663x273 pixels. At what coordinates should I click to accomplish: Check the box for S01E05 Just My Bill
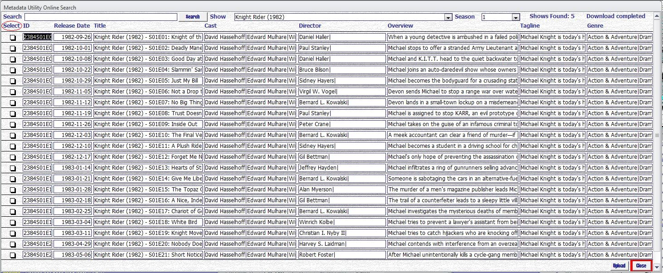(13, 81)
